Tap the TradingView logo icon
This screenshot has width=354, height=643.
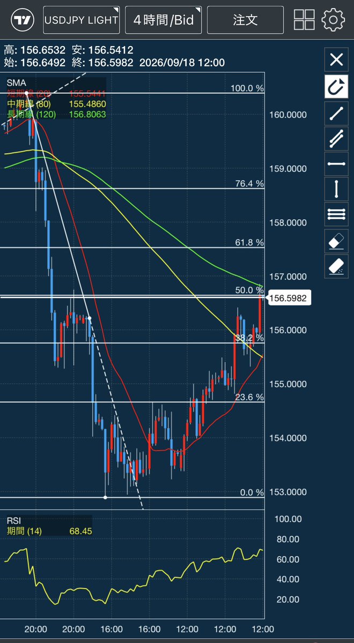(x=23, y=20)
